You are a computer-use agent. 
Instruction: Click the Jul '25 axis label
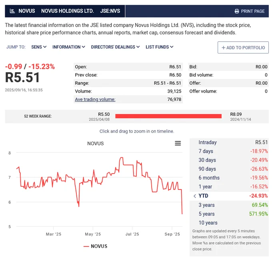pos(132,234)
